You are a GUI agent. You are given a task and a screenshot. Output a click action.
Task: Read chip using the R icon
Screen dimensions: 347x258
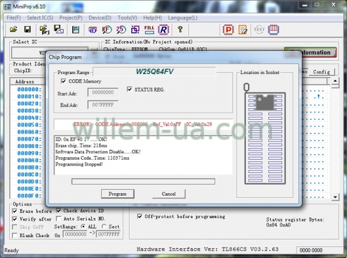(164, 30)
